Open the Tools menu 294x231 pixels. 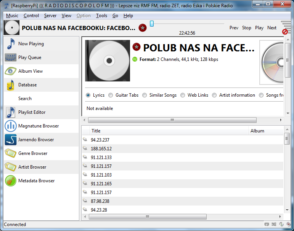(102, 16)
